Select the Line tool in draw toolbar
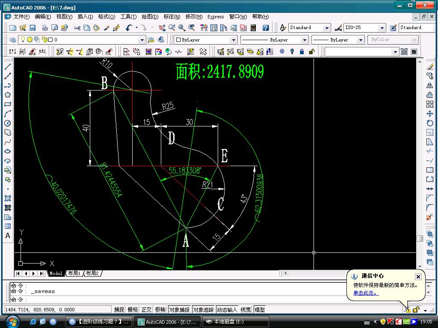 pyautogui.click(x=8, y=66)
